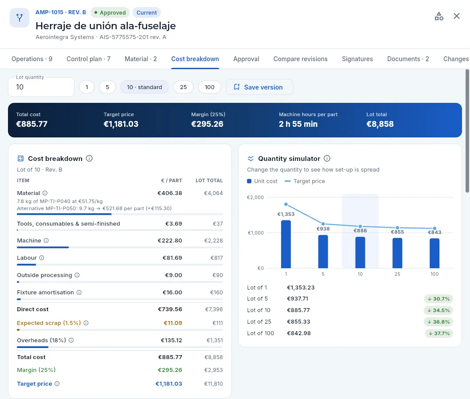Select lot quantity preset 100
The image size is (470, 399).
[x=210, y=87]
